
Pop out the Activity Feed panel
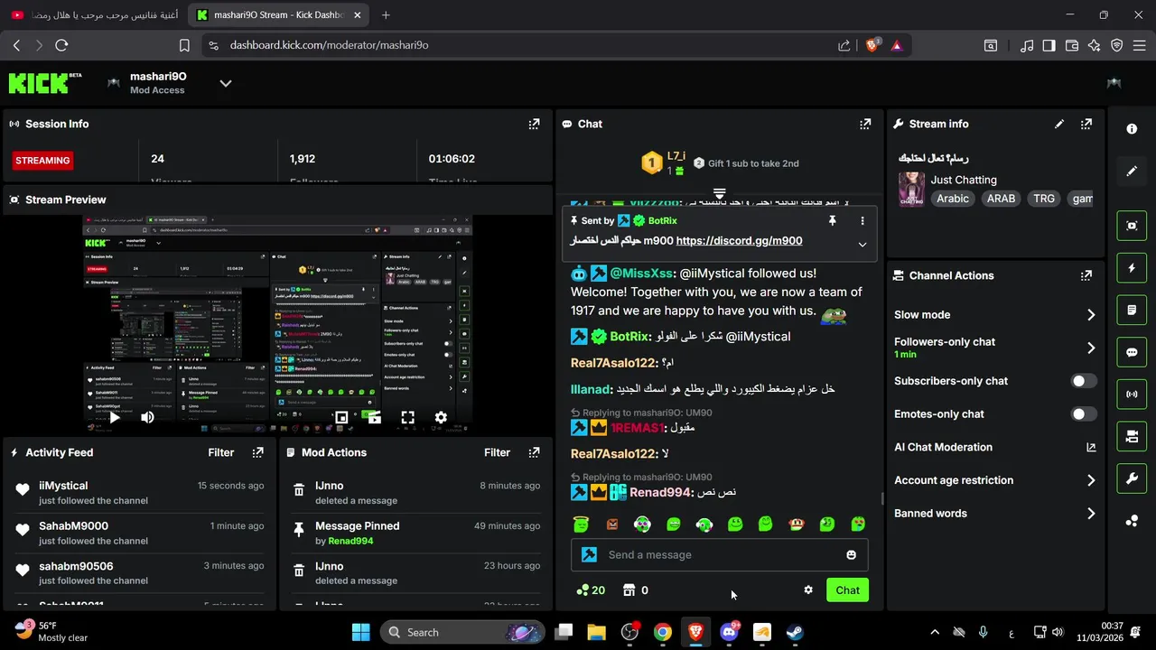pyautogui.click(x=257, y=452)
